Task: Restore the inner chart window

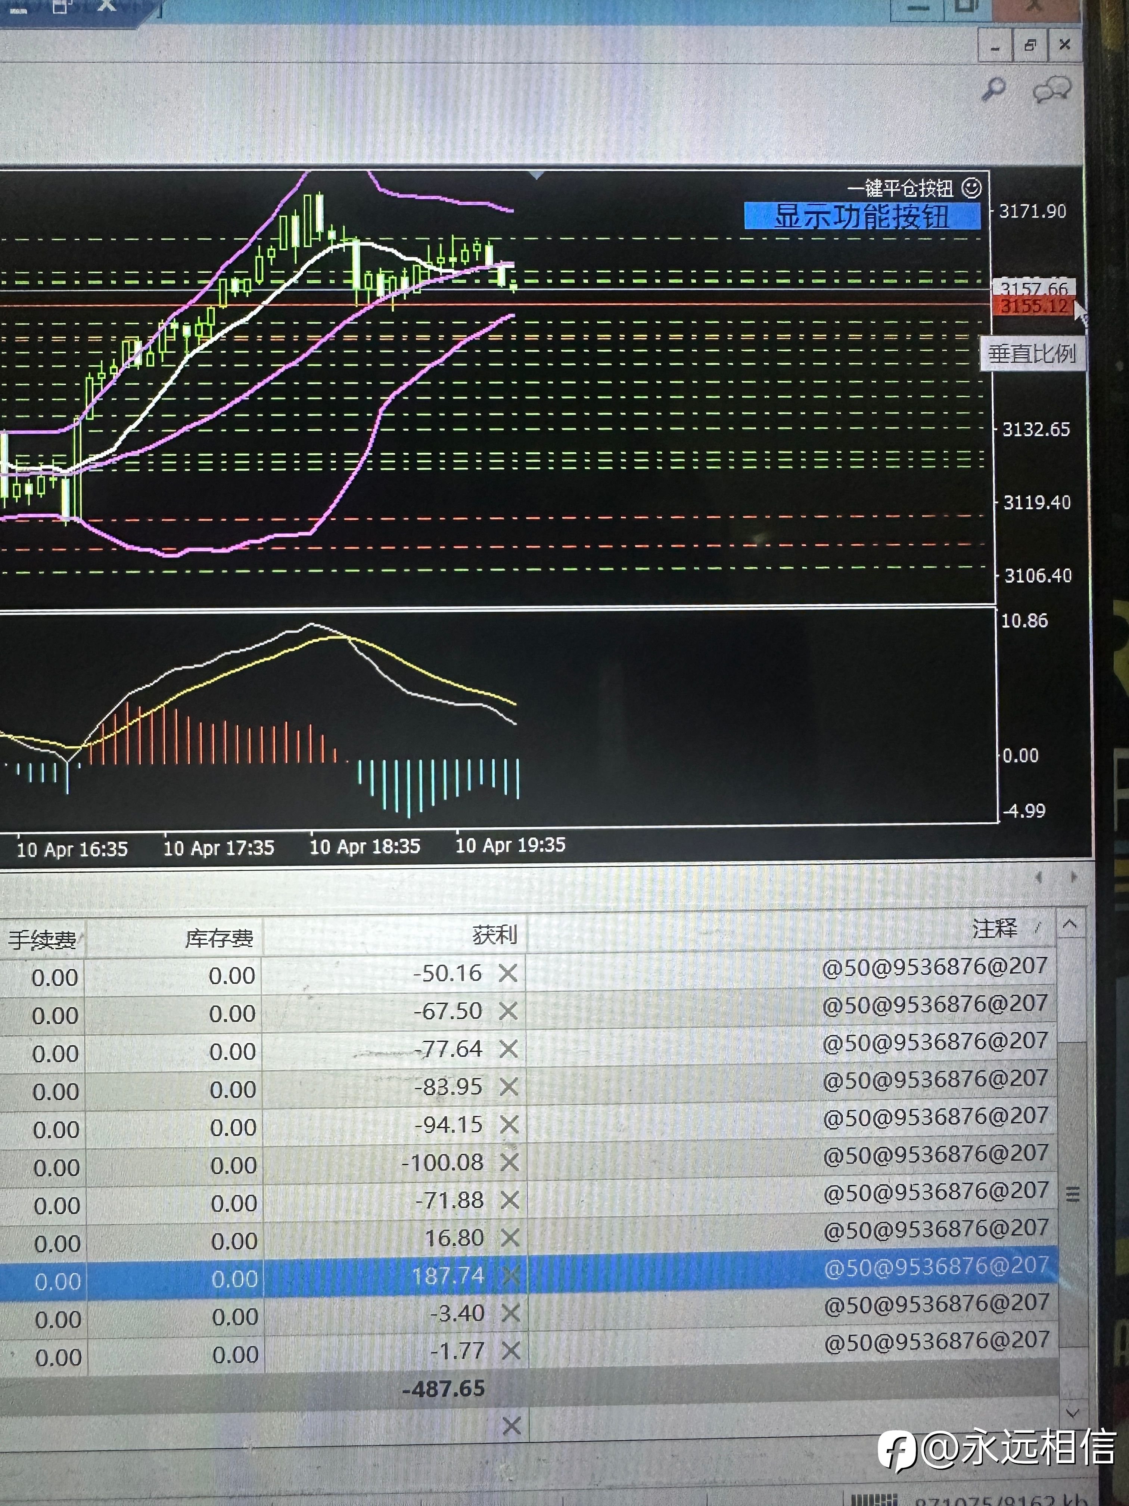Action: tap(1030, 46)
